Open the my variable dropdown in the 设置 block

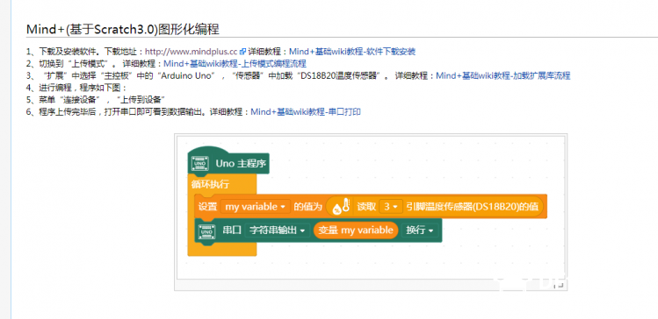(255, 207)
